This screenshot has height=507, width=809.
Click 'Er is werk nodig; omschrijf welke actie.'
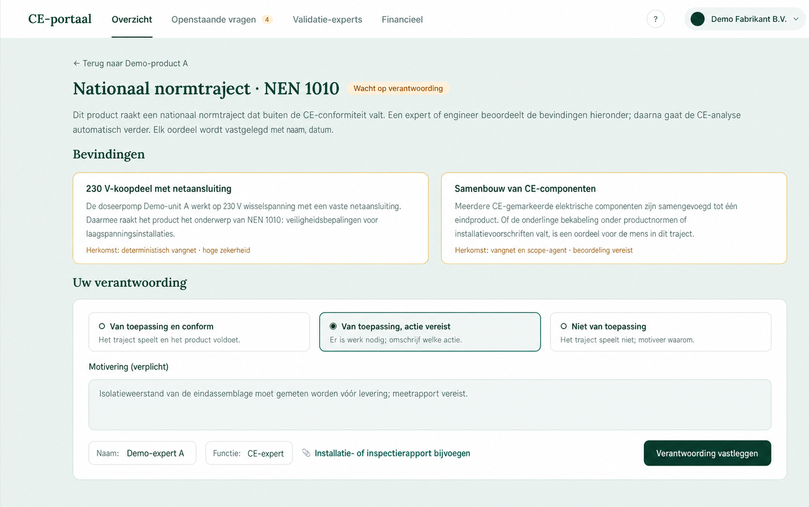396,340
